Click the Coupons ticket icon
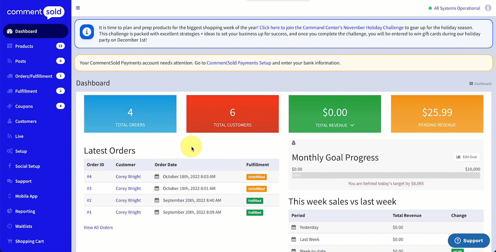Image resolution: width=496 pixels, height=252 pixels. click(10, 106)
